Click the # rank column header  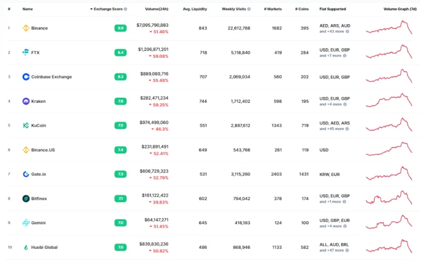[9, 9]
